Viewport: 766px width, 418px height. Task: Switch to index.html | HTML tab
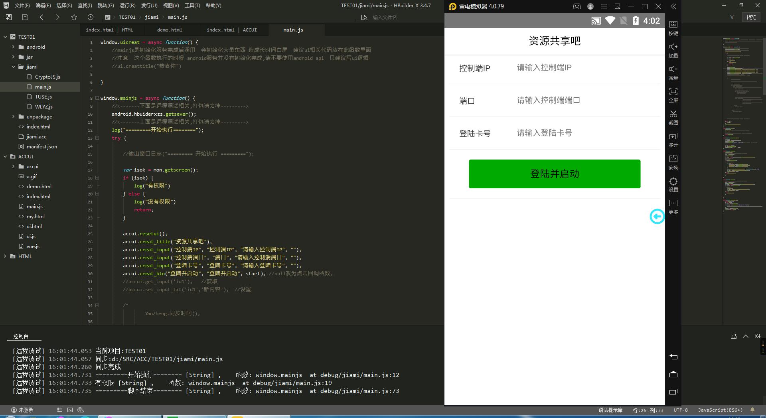(109, 30)
